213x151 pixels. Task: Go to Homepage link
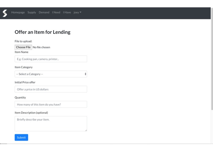[x=18, y=12]
